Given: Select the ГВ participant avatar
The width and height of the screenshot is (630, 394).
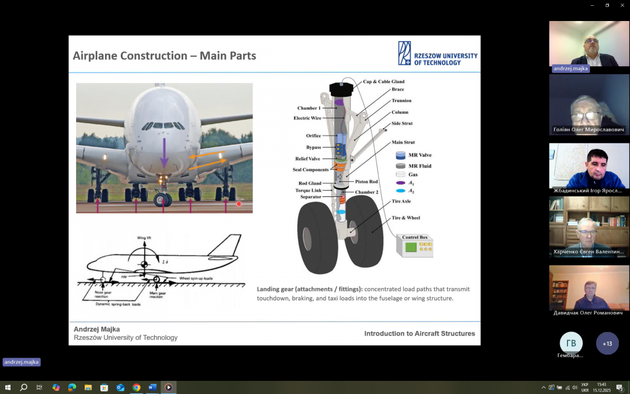Looking at the screenshot, I should click(571, 344).
